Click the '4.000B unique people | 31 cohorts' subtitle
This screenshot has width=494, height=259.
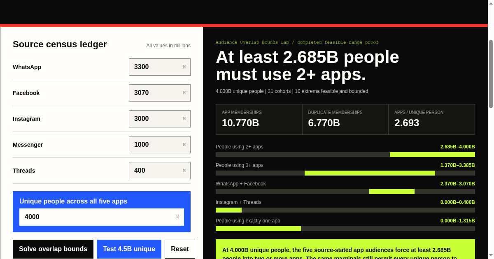click(x=292, y=91)
